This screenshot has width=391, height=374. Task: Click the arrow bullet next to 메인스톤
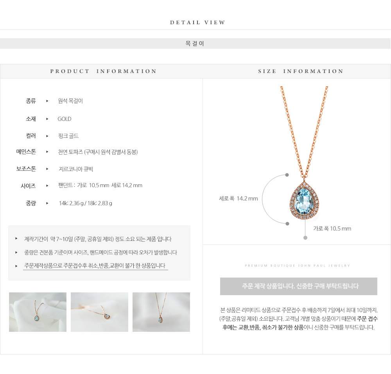[47, 151]
